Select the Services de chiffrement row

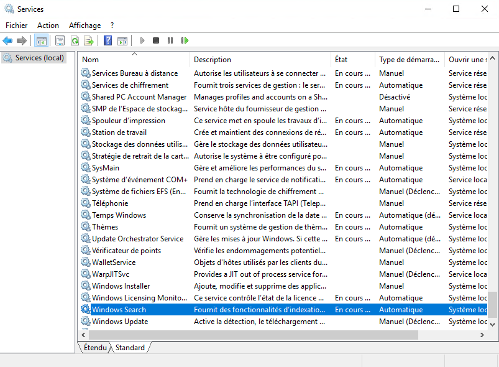point(283,85)
